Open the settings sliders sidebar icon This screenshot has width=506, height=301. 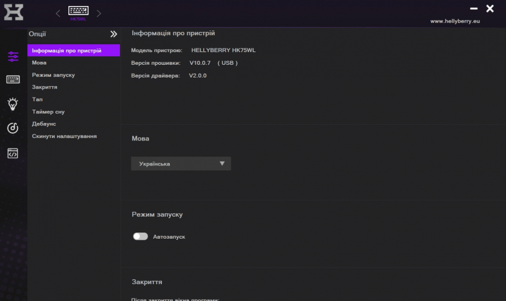pos(13,57)
